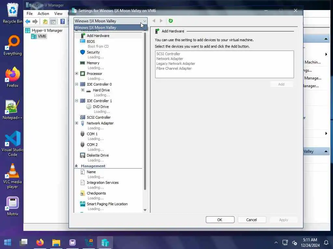Click Manage... action in Hyper-V Manager
Image resolution: width=333 pixels, height=249 pixels.
(x=313, y=78)
